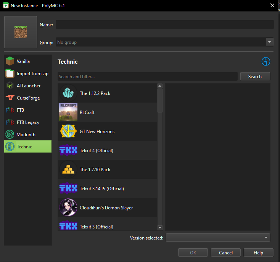The height and width of the screenshot is (262, 280).
Task: Switch to the CurseForge page
Action: [28, 98]
